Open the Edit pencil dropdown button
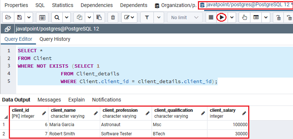The height and width of the screenshot is (139, 293). pyautogui.click(x=129, y=17)
